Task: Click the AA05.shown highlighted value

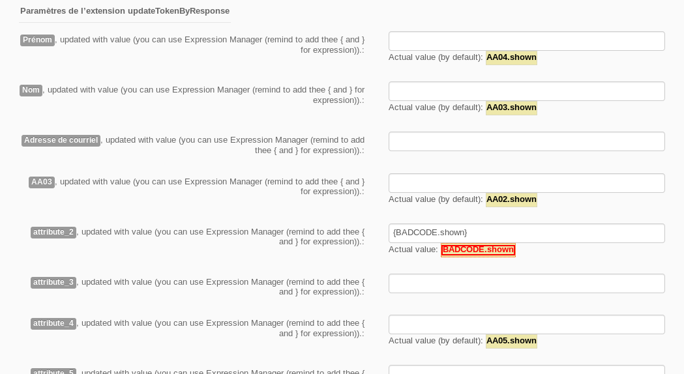Action: click(511, 341)
